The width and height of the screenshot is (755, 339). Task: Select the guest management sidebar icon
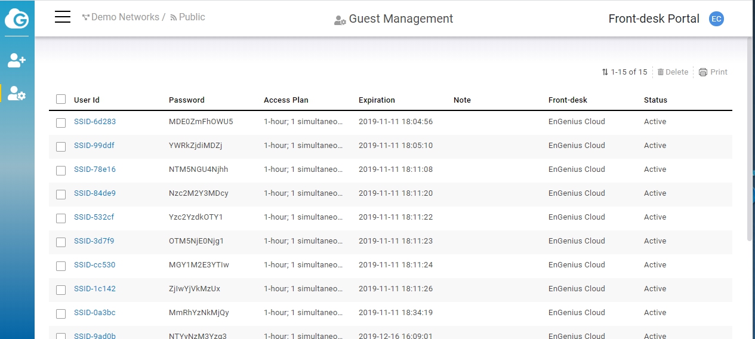pos(17,93)
